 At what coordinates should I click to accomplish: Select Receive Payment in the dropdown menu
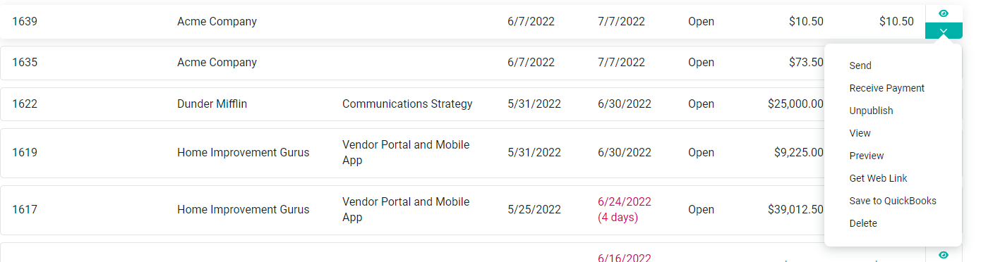pyautogui.click(x=886, y=88)
